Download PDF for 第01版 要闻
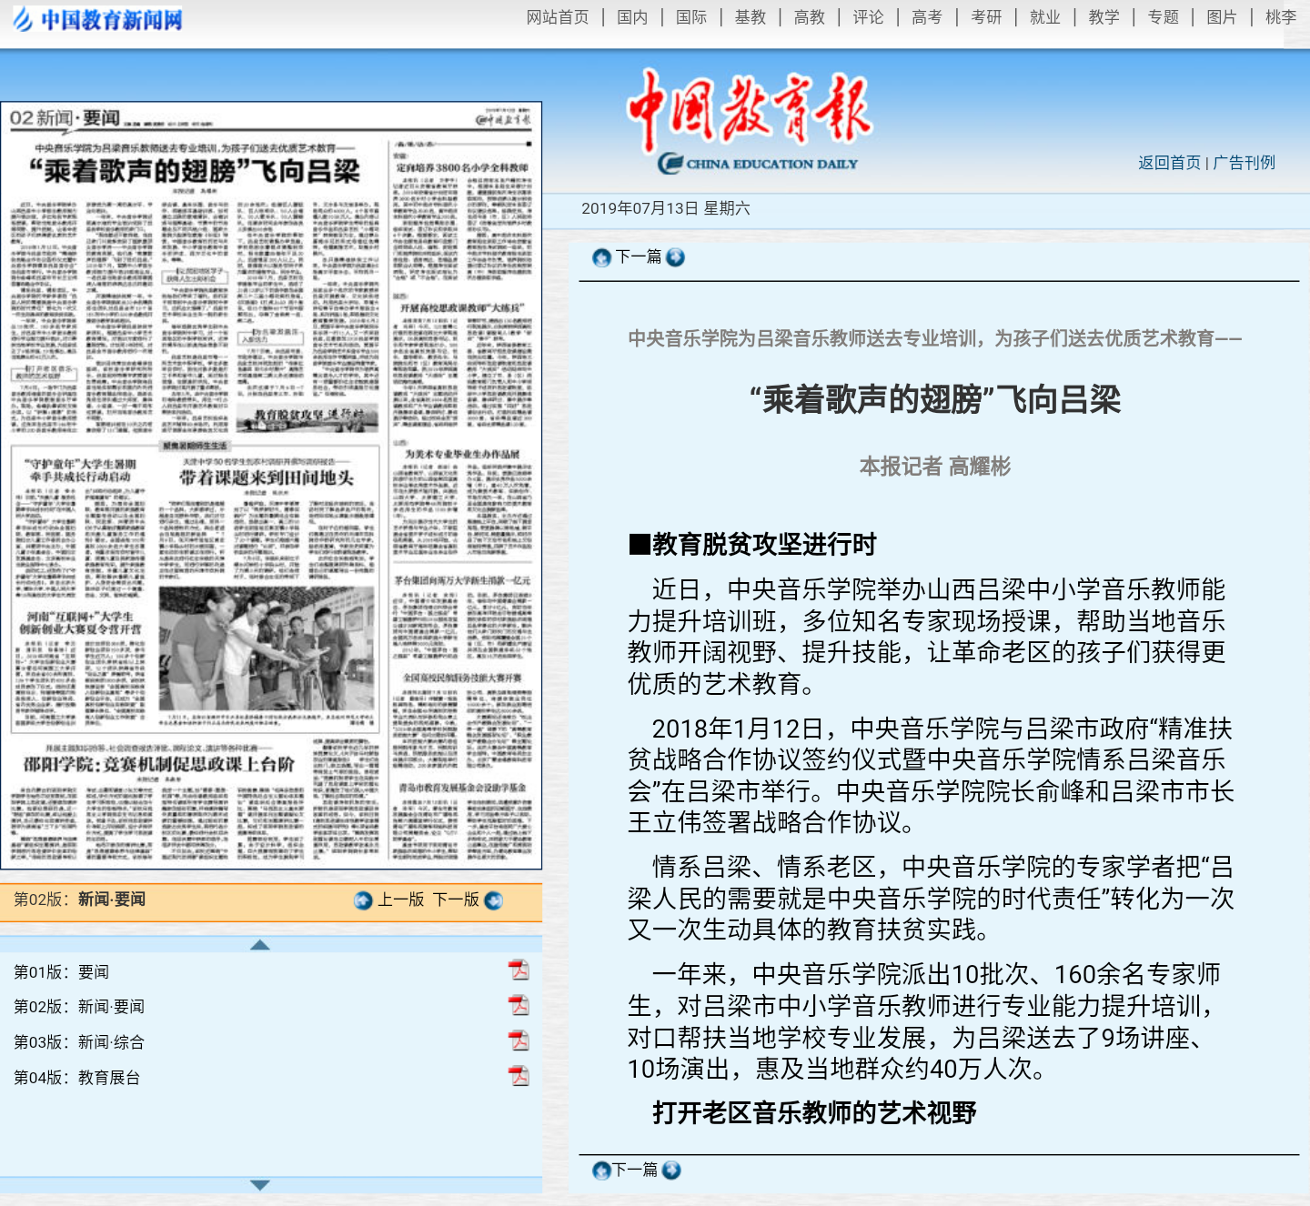 pos(519,970)
